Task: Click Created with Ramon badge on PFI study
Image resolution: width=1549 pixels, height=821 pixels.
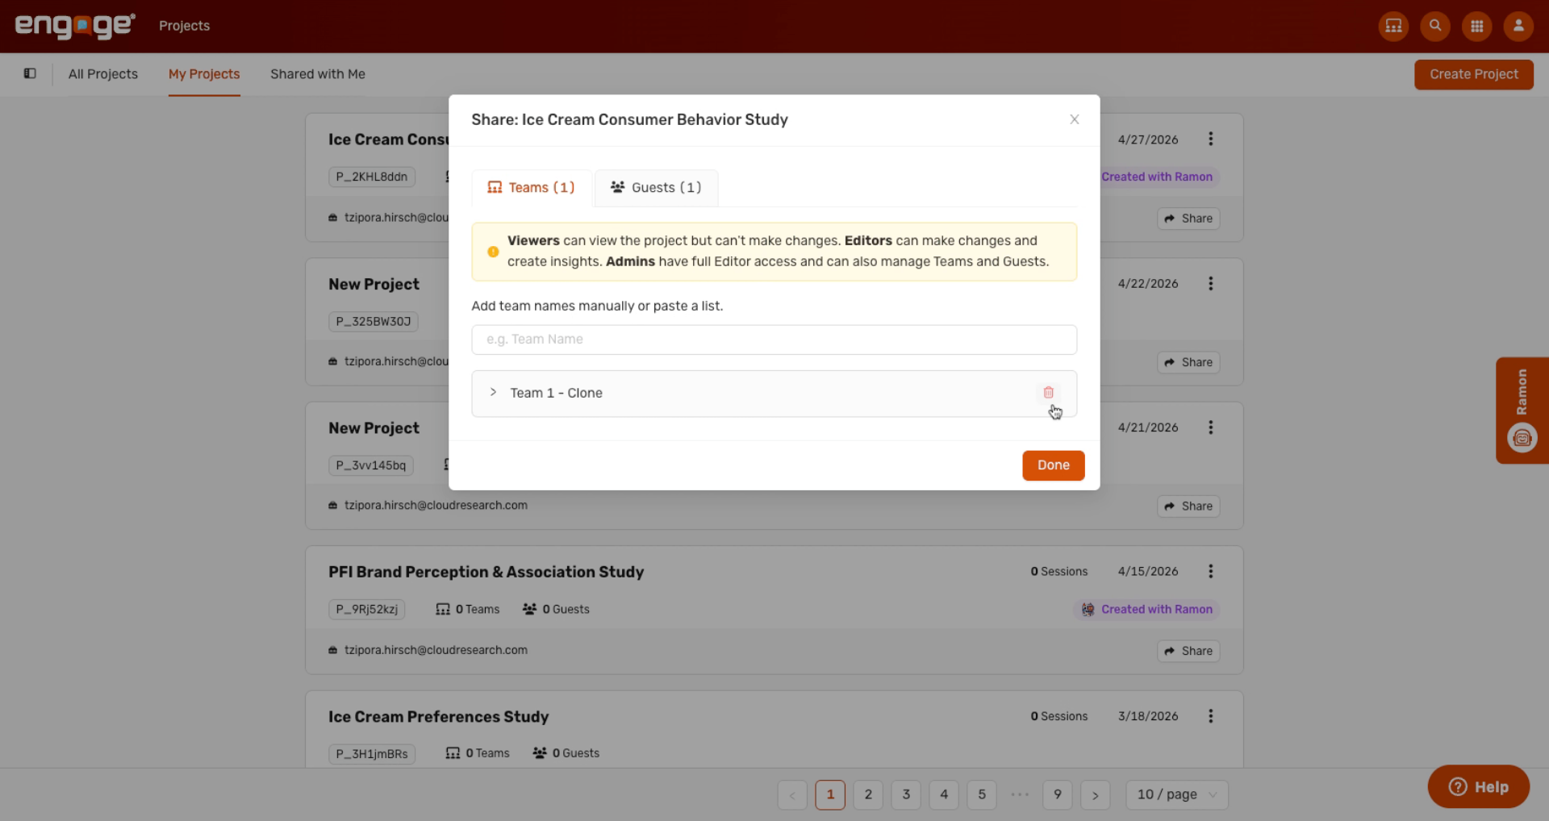Action: coord(1146,610)
